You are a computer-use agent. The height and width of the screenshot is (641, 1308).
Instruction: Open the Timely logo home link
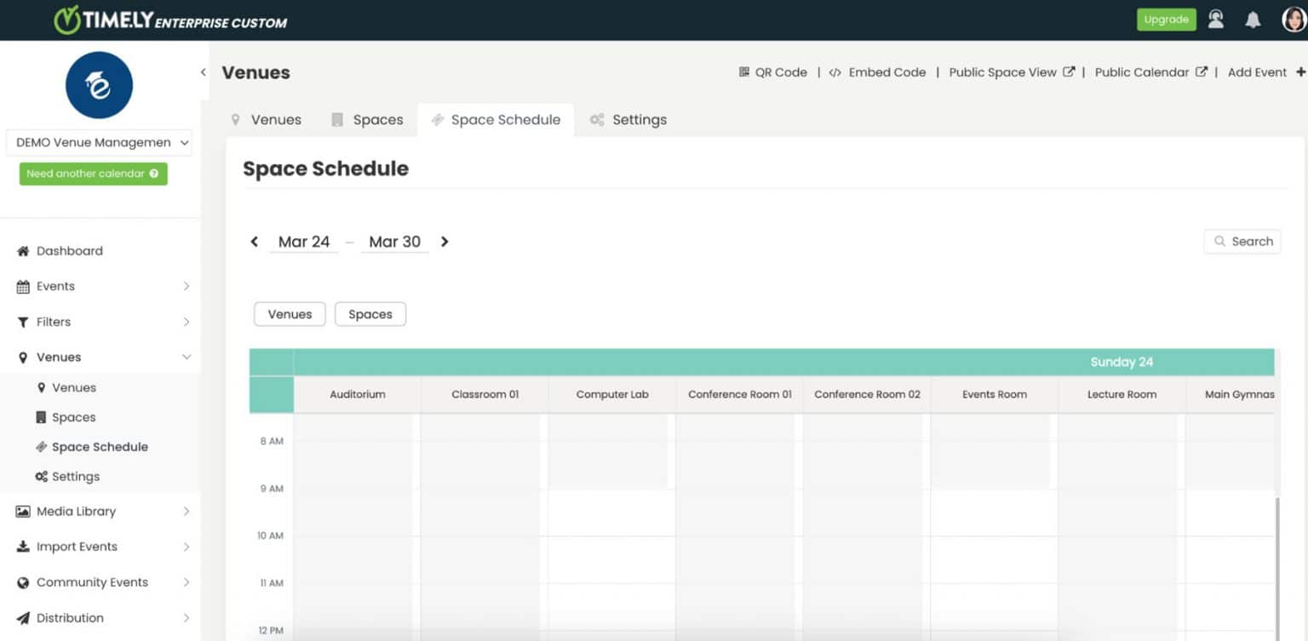coord(104,18)
